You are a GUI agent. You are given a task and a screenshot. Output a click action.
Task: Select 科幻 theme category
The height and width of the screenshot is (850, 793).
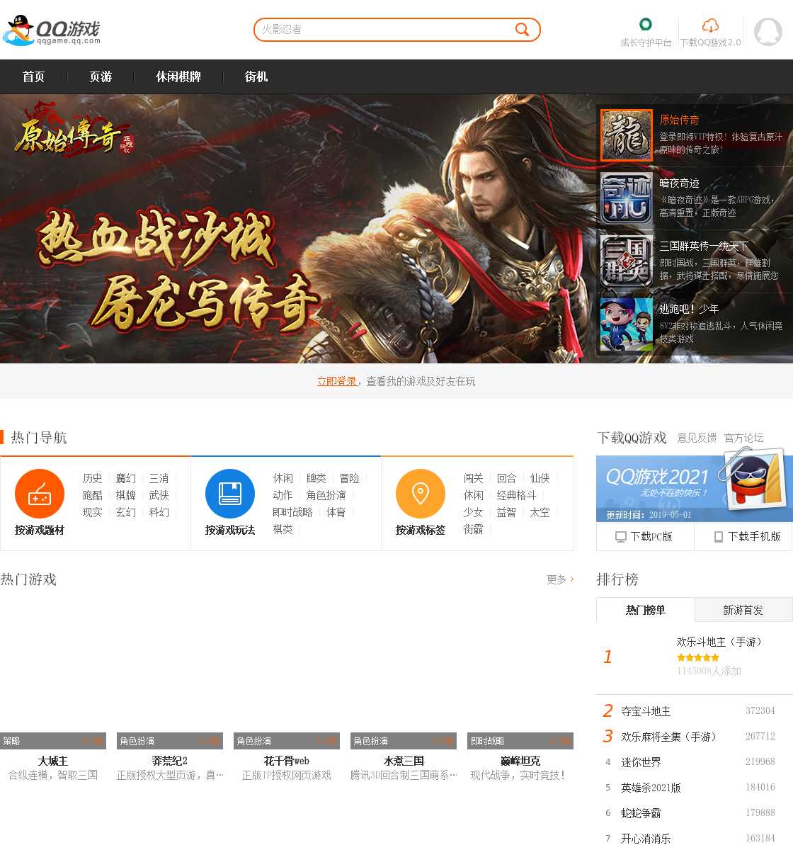pos(159,512)
